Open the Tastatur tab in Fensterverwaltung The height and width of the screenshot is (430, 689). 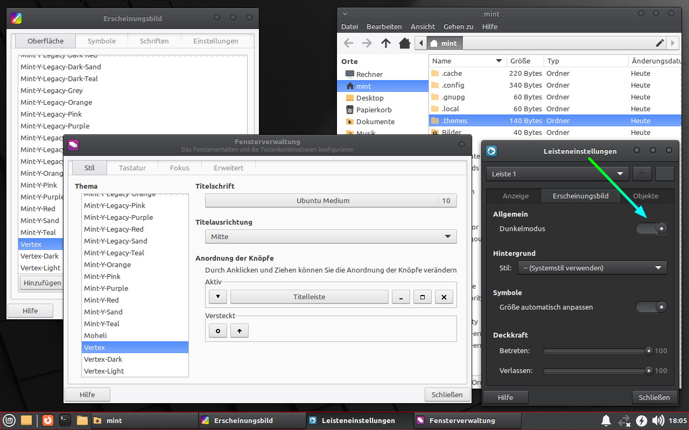tap(132, 168)
